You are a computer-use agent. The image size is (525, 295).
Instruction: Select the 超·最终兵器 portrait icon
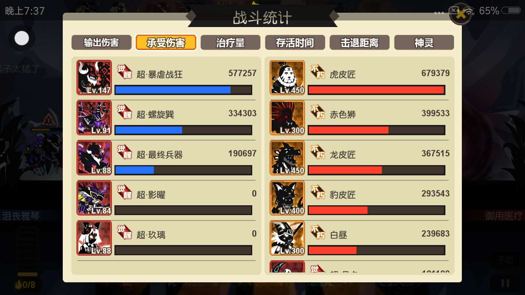[94, 158]
